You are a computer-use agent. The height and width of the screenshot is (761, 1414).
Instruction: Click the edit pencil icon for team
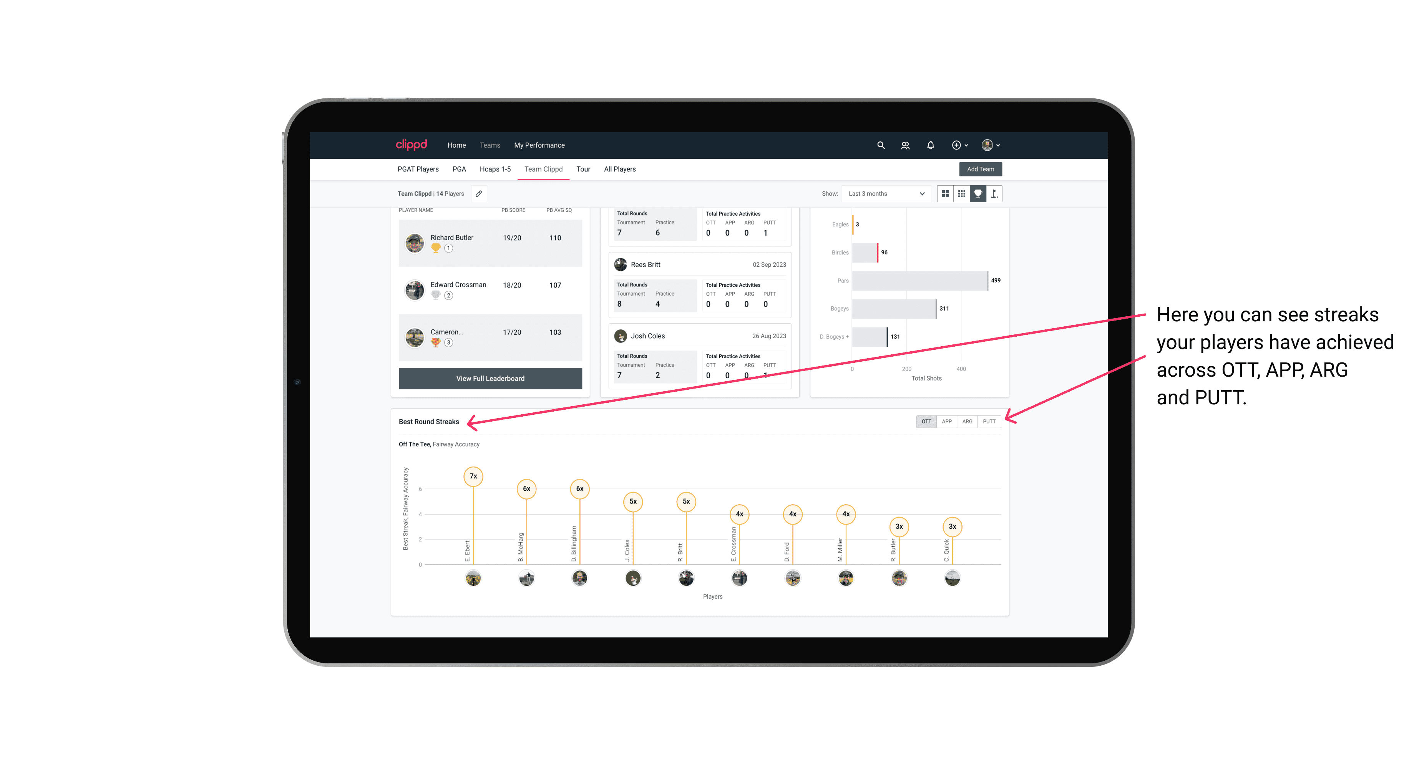point(480,194)
